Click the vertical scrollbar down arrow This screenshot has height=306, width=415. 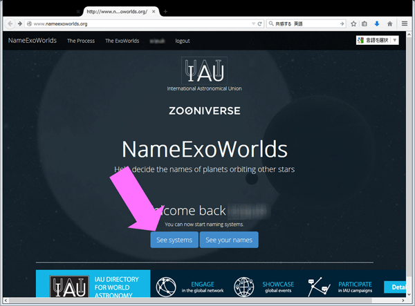pos(409,295)
